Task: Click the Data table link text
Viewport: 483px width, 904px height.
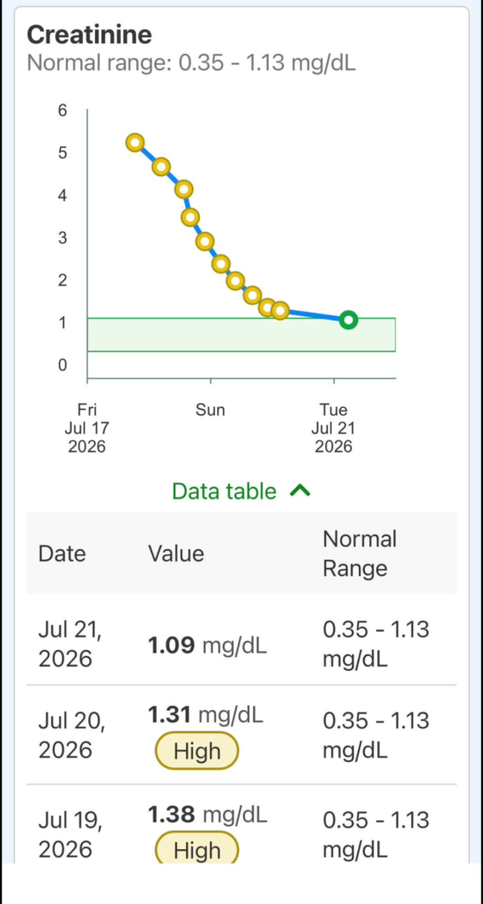Action: point(225,491)
